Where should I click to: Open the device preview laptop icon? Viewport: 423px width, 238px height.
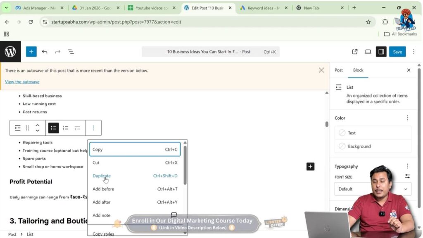point(368,52)
